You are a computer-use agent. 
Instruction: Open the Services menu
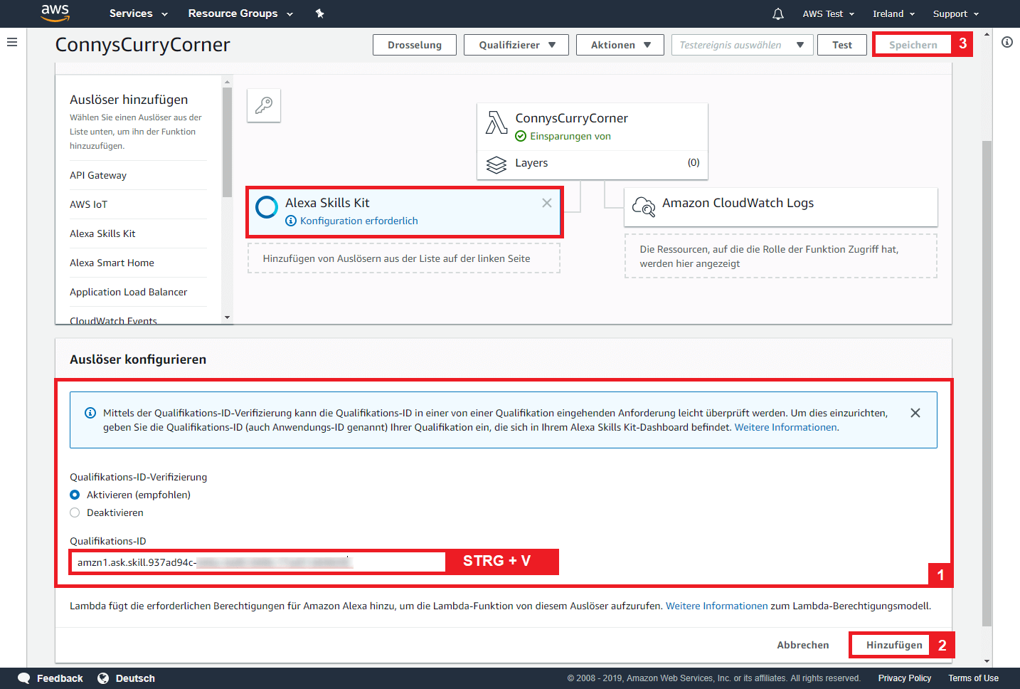pos(139,14)
